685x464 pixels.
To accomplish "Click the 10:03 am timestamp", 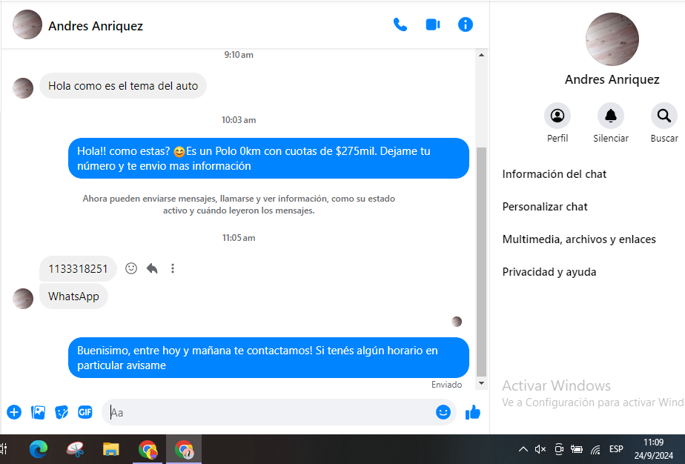I will [239, 120].
